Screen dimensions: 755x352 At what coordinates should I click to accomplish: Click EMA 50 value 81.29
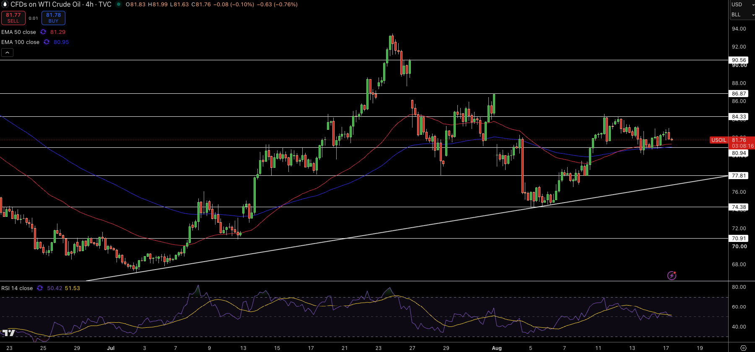coord(58,32)
